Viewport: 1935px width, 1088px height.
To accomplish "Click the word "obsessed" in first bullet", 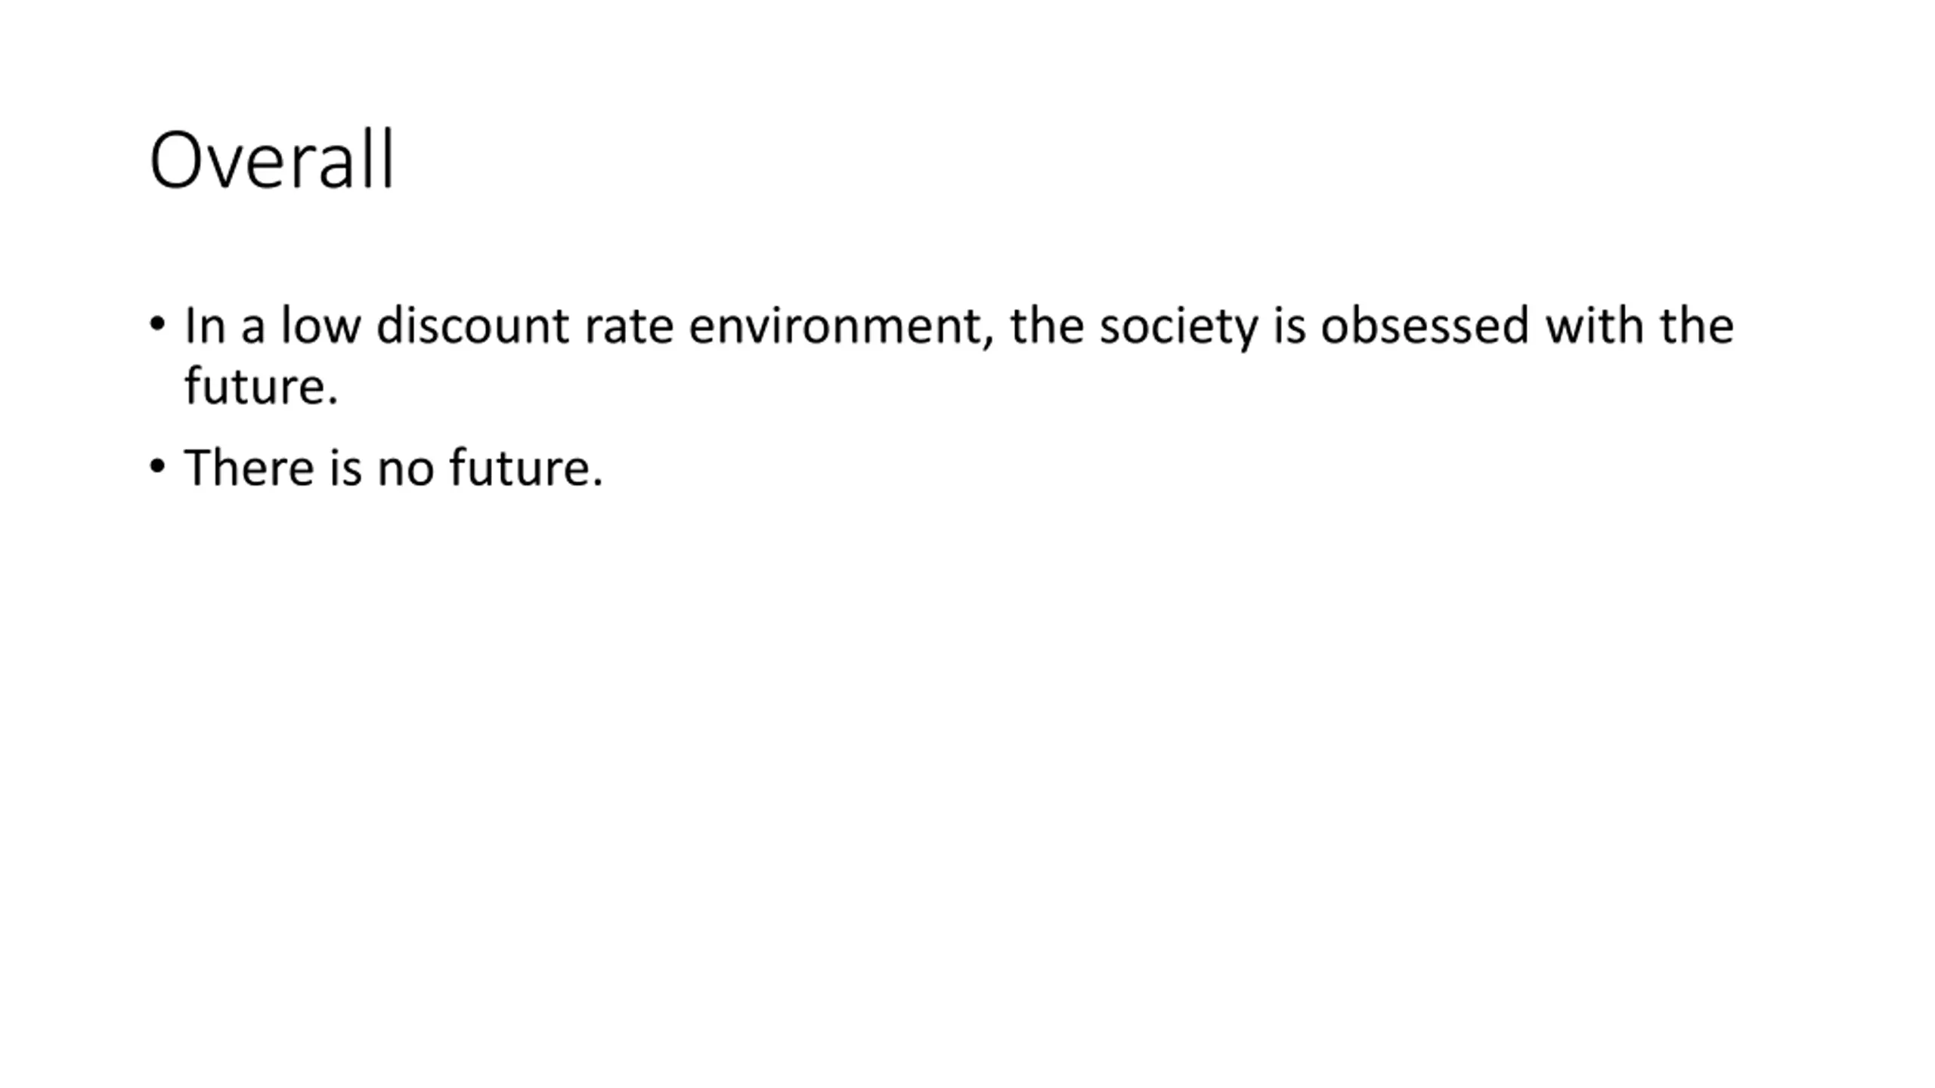I will point(1425,326).
